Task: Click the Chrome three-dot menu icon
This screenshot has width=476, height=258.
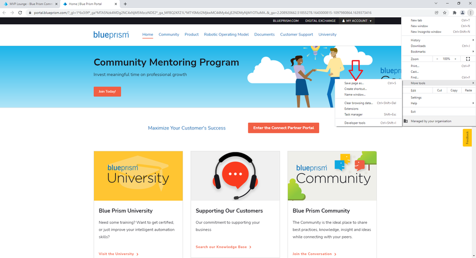Action: coord(470,13)
